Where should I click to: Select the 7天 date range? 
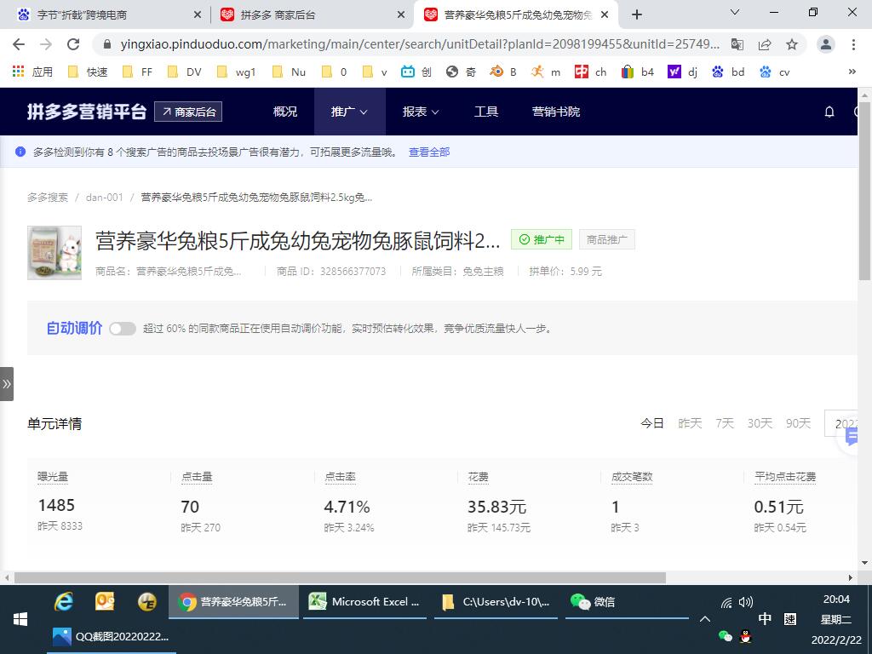(x=725, y=424)
